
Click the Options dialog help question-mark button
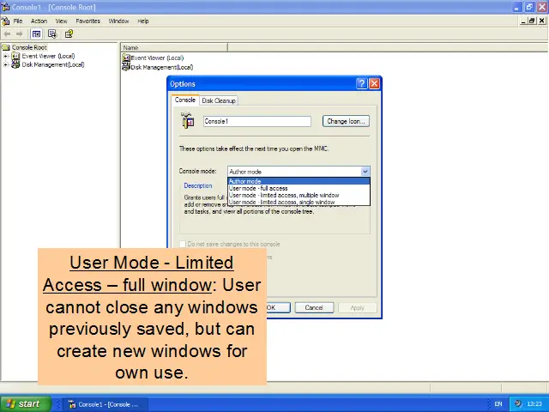[x=361, y=84]
